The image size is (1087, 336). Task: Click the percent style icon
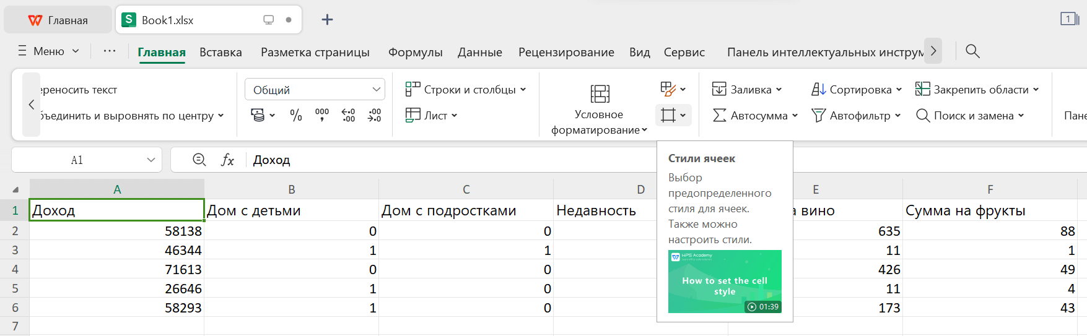click(x=296, y=115)
